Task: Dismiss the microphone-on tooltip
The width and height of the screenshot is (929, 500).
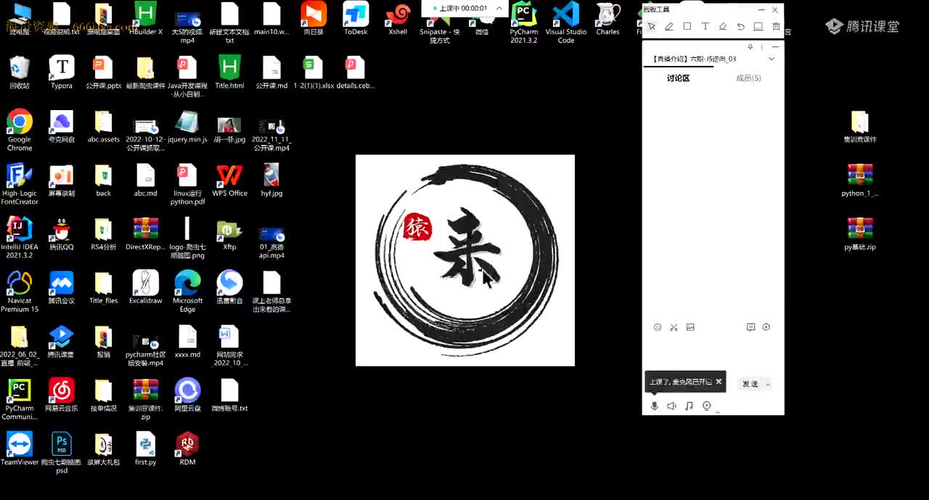Action: tap(719, 382)
